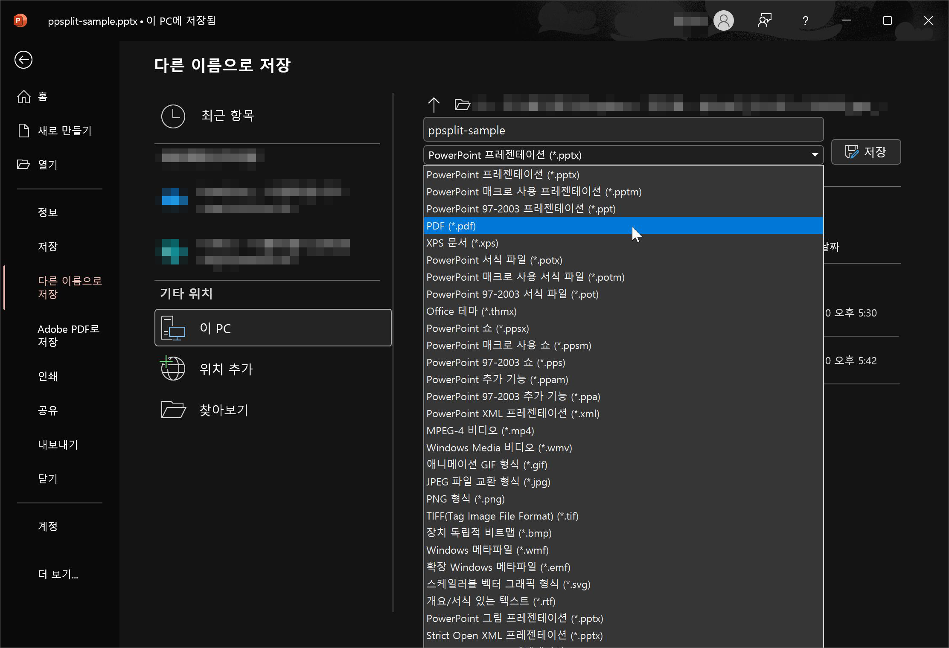949x648 pixels.
Task: Click the file name input field
Action: (x=623, y=130)
